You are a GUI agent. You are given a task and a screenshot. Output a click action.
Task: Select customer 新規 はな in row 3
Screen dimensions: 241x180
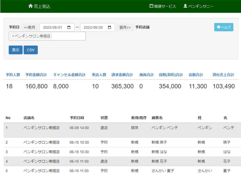point(159,152)
